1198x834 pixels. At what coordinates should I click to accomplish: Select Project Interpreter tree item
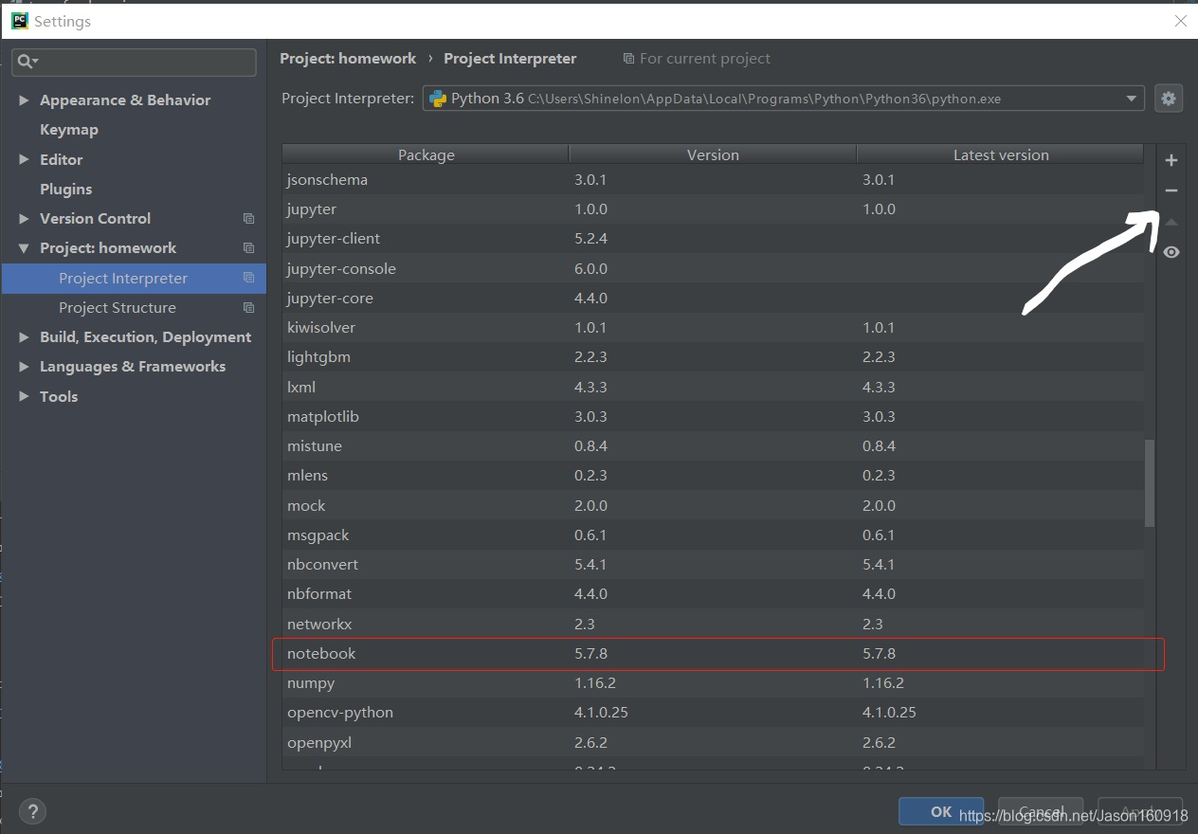[134, 278]
